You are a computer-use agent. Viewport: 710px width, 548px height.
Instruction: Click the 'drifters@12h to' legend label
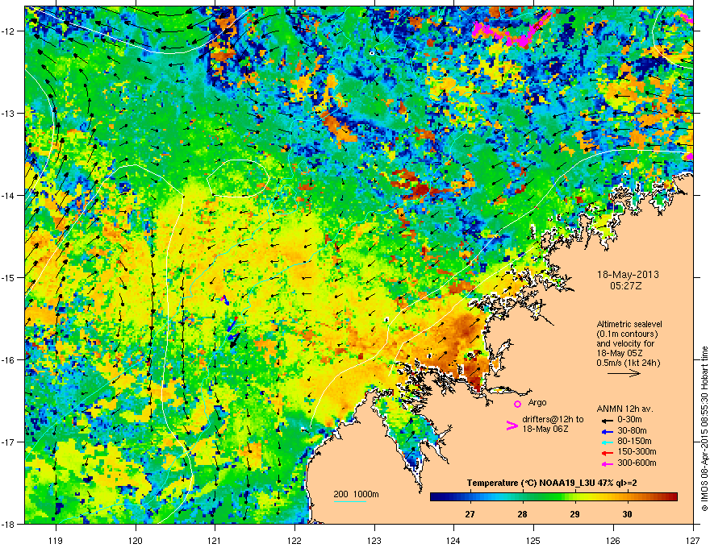[x=553, y=419]
